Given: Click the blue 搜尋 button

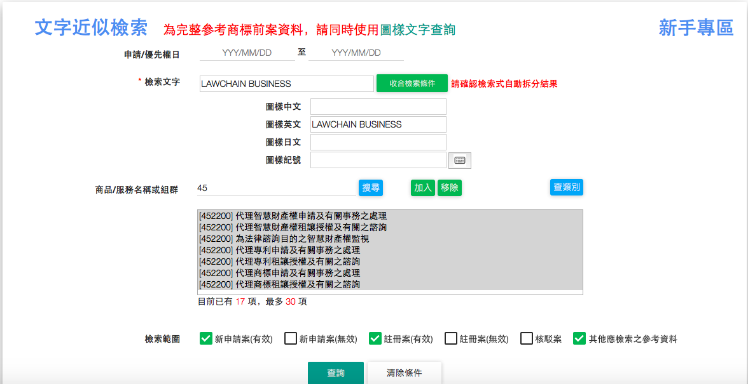Looking at the screenshot, I should click(x=371, y=187).
